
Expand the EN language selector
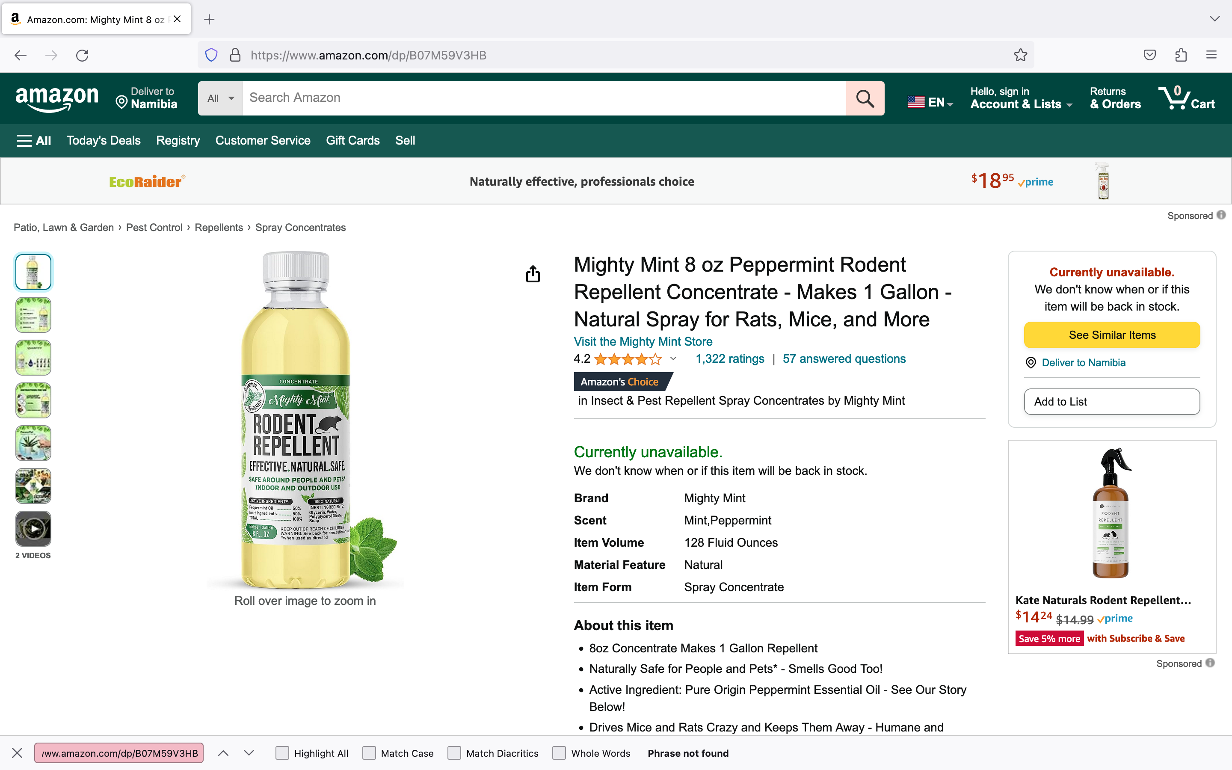tap(930, 102)
